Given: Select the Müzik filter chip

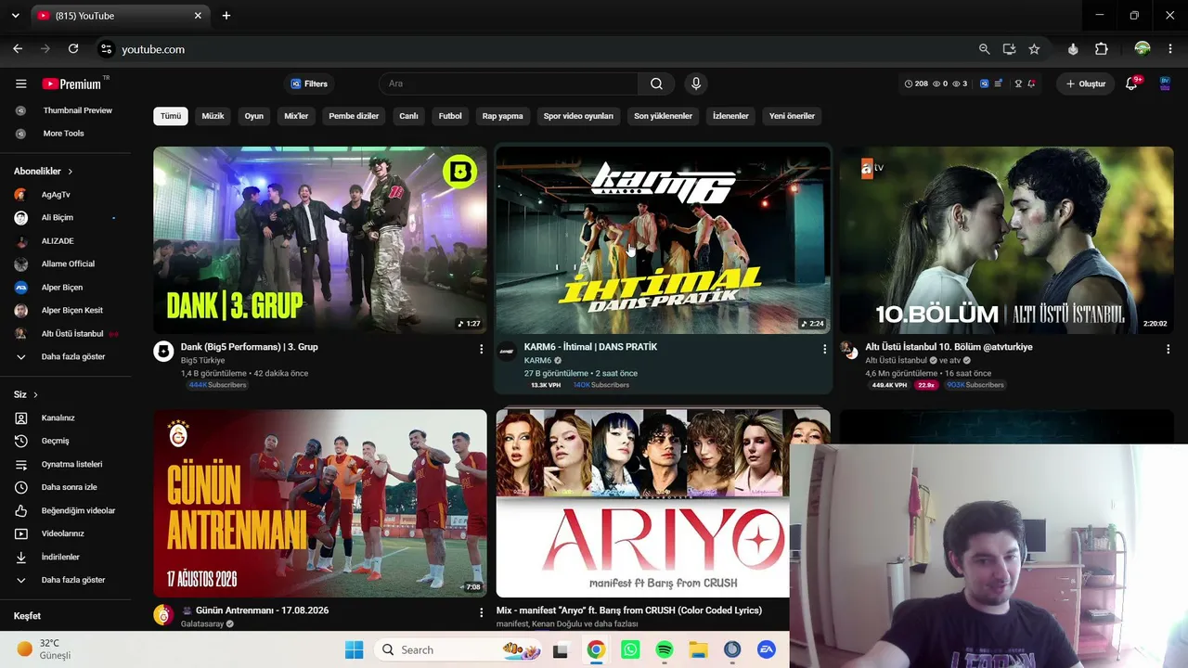Looking at the screenshot, I should 213,116.
